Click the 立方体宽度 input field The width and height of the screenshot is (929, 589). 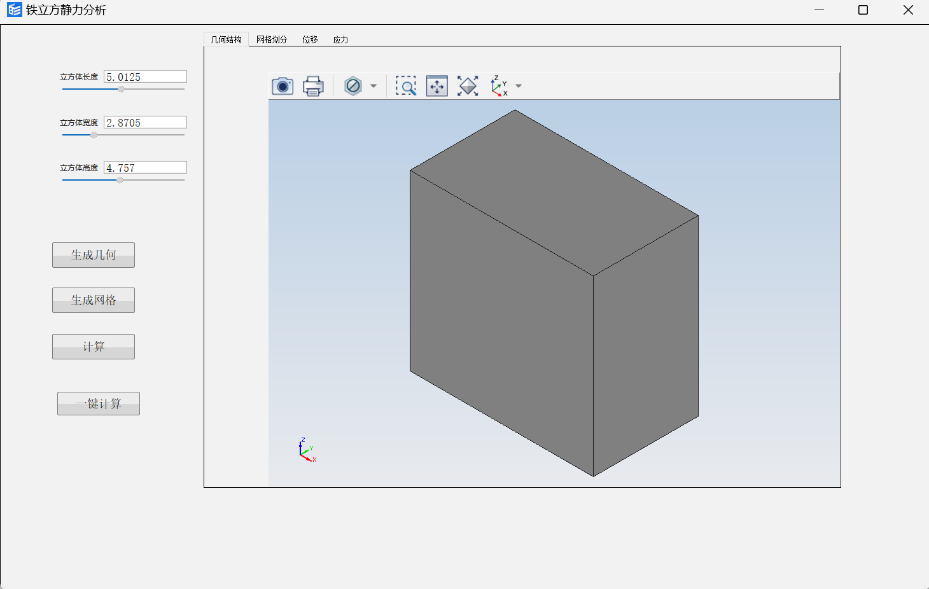(145, 122)
